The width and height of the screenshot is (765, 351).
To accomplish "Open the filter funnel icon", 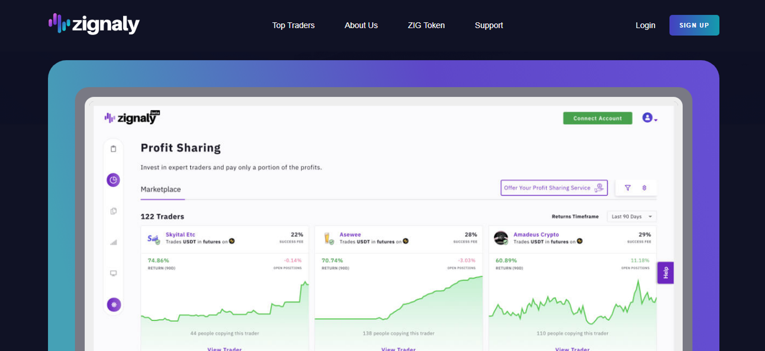I will pyautogui.click(x=628, y=188).
